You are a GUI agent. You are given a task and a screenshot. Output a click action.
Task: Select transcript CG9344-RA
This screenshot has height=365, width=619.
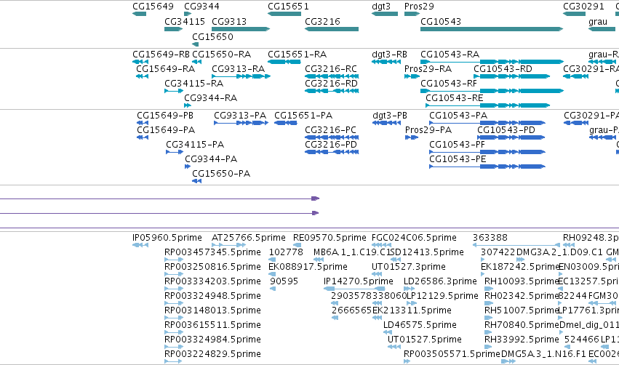(188, 105)
